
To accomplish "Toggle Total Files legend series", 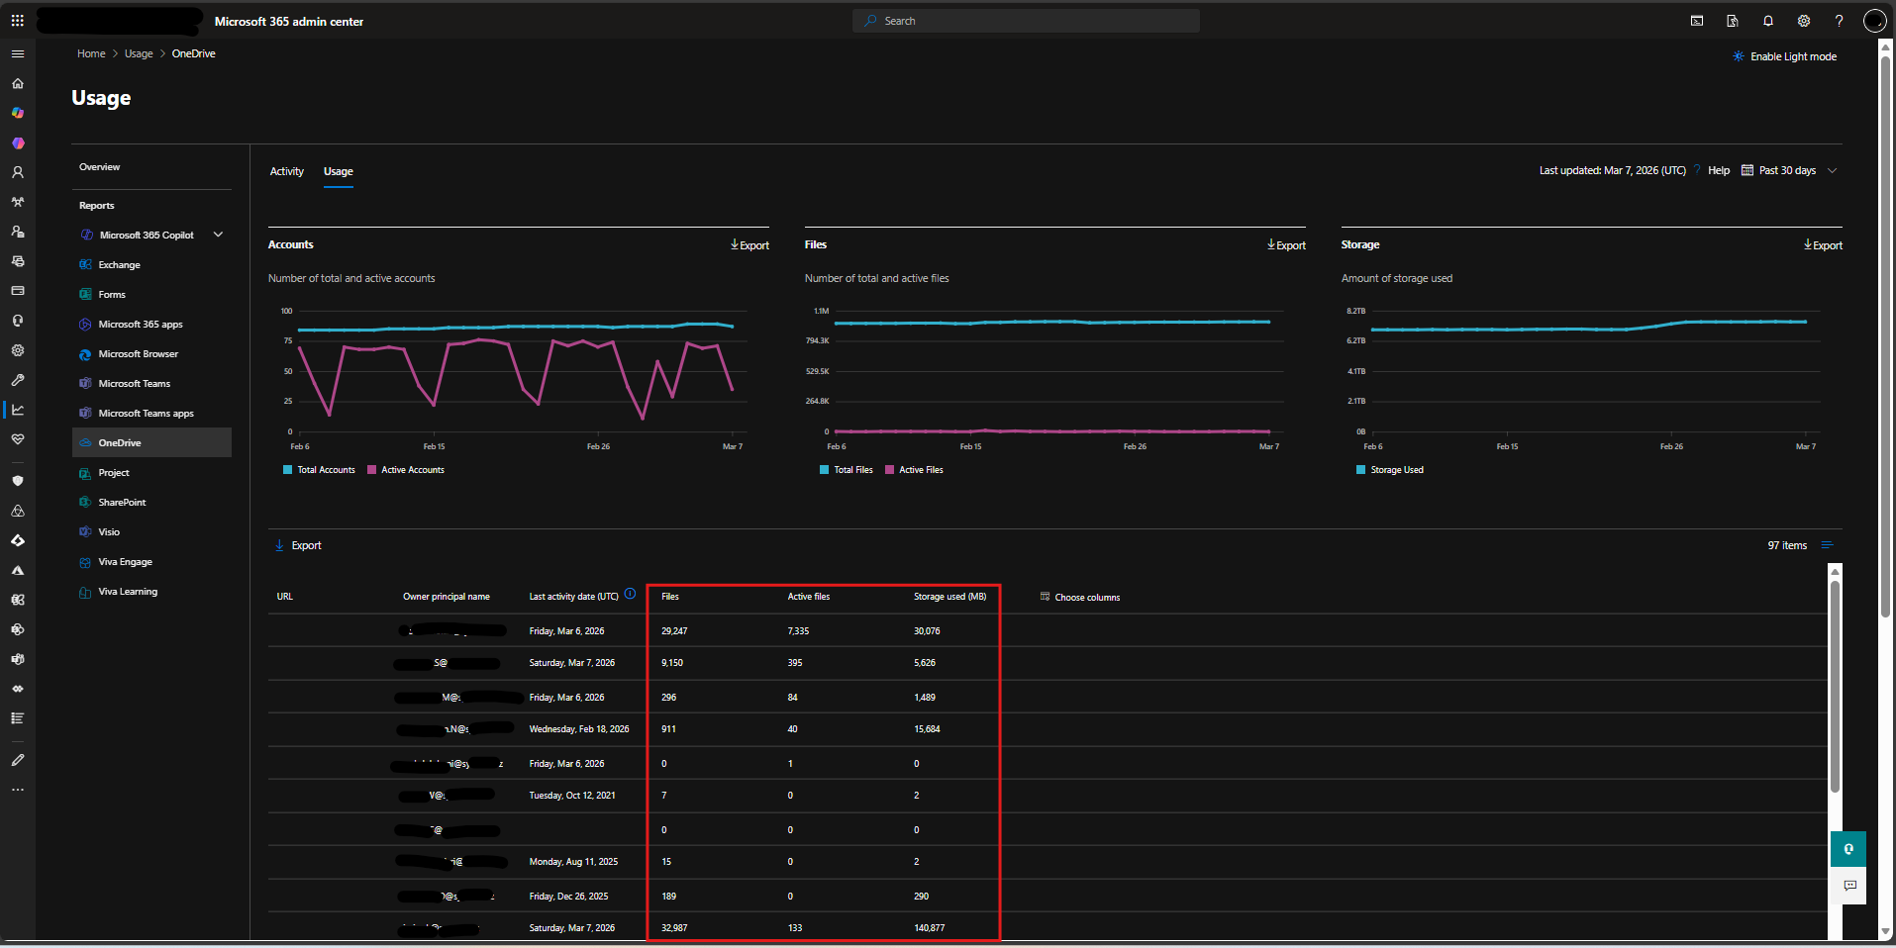I will [x=847, y=470].
